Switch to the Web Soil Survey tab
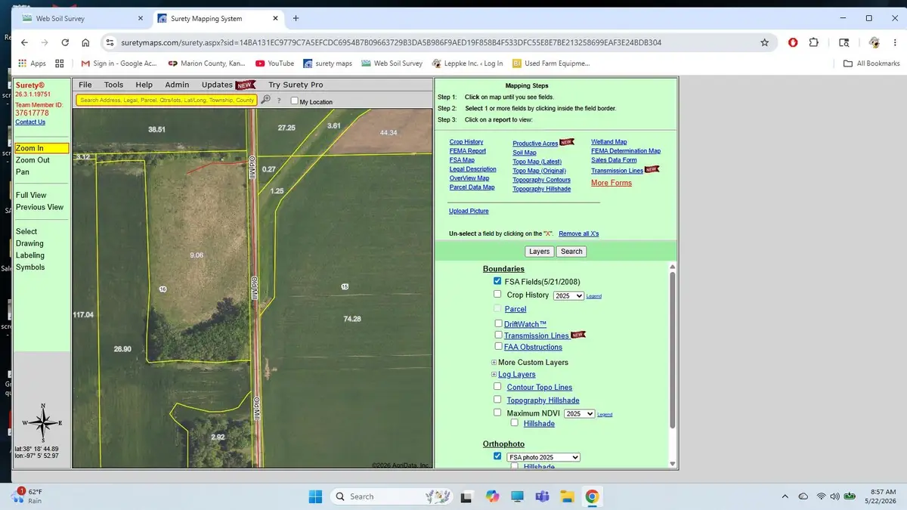 click(x=76, y=18)
